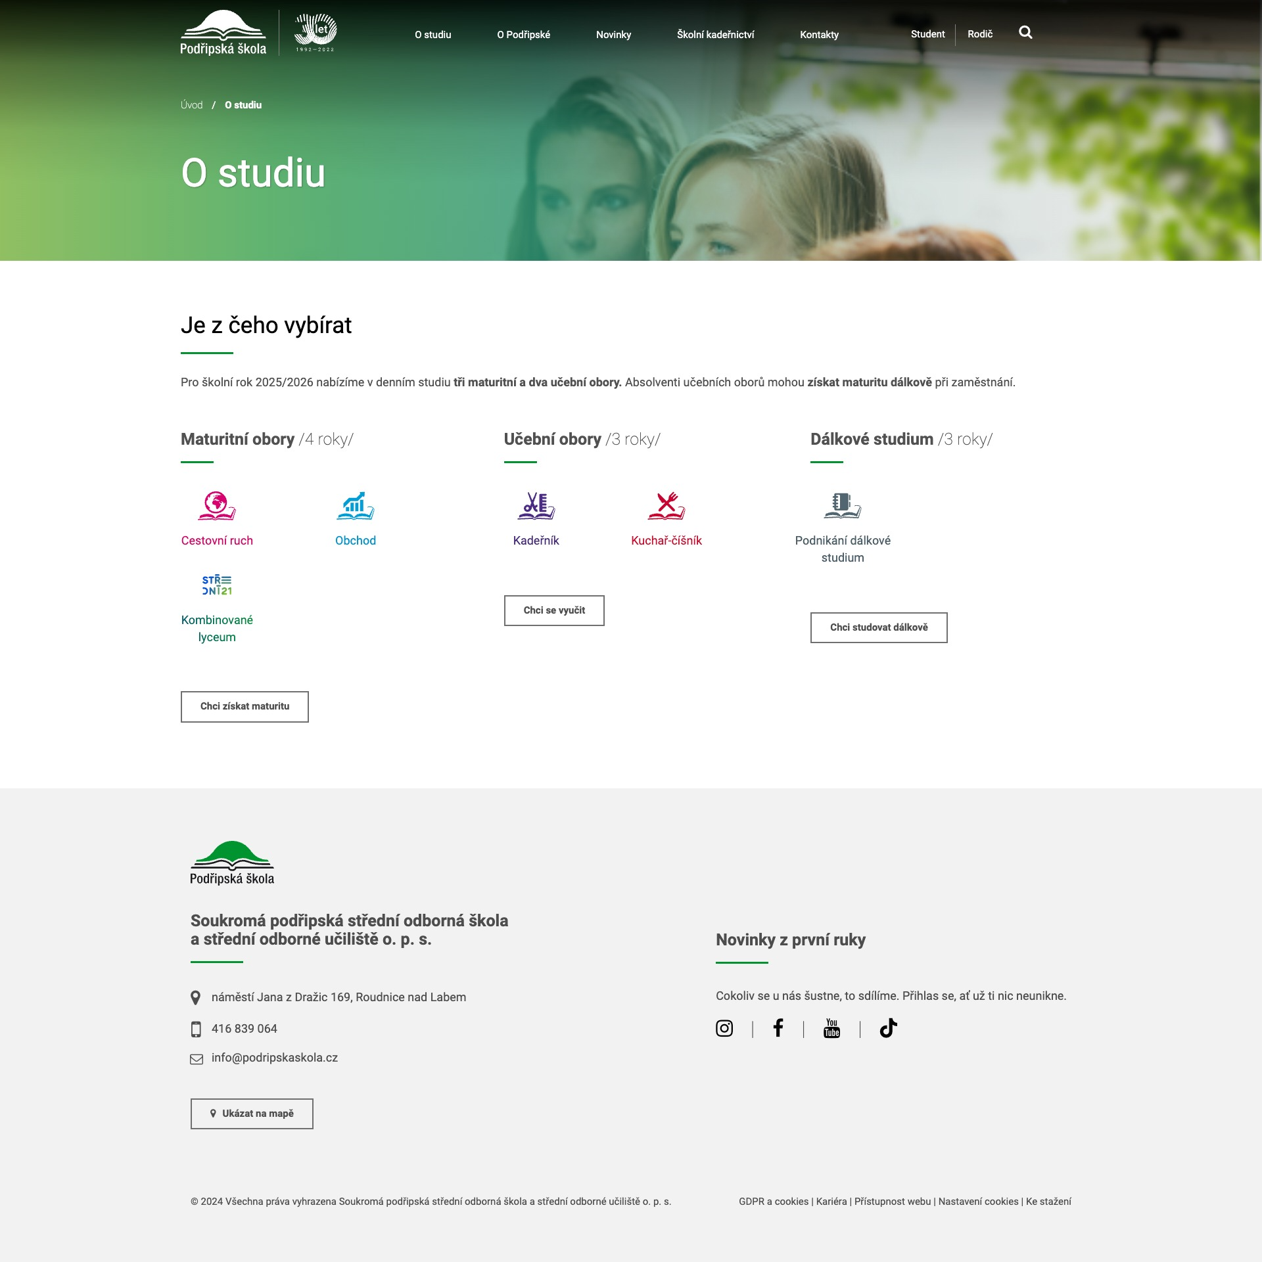Click the Dálkové studium heading
Screen dimensions: 1262x1262
click(x=902, y=439)
